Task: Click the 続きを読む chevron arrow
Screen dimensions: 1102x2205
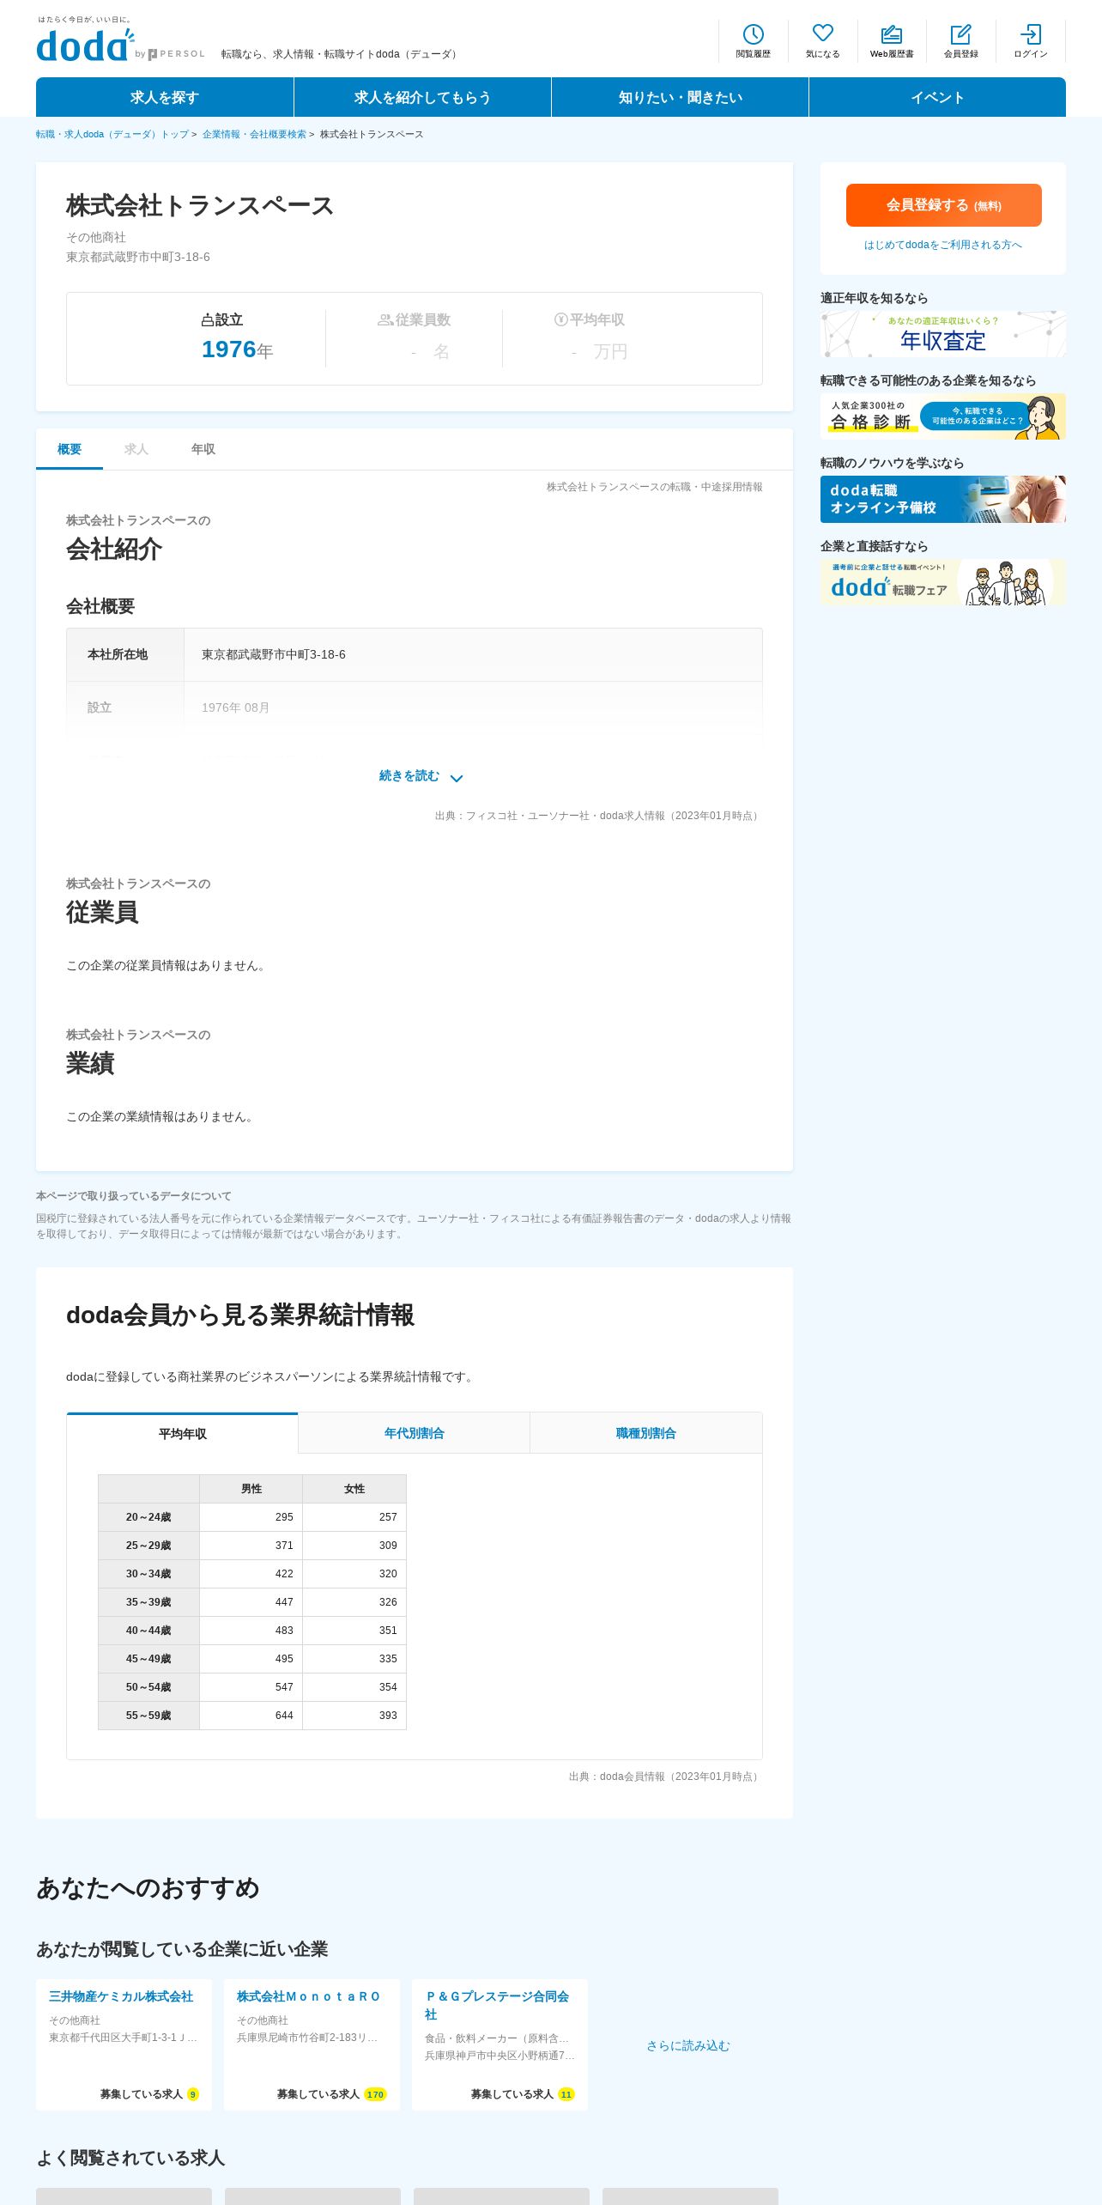Action: 457,778
